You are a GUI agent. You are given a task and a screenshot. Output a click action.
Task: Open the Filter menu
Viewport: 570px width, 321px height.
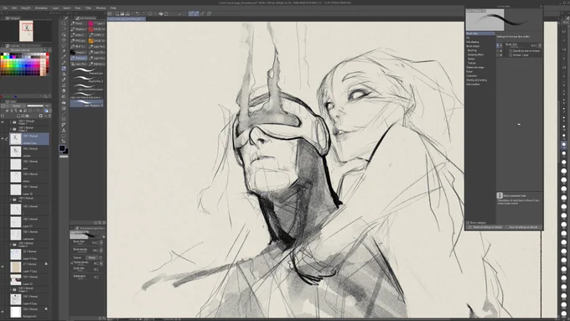tap(88, 8)
